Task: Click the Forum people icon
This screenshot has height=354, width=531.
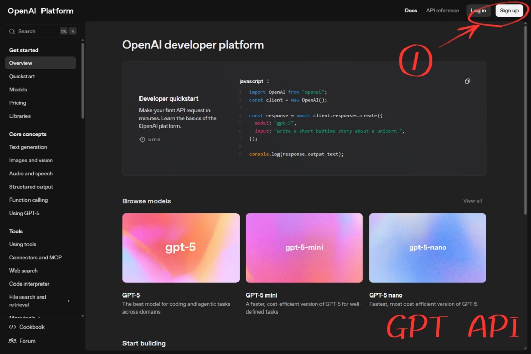Action: pyautogui.click(x=12, y=341)
